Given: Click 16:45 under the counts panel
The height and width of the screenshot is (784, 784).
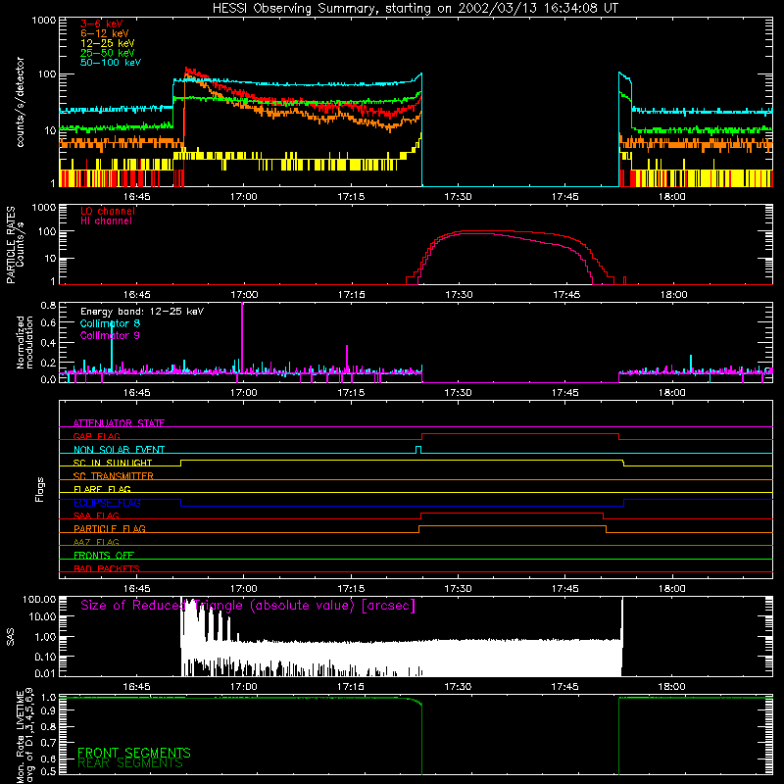Looking at the screenshot, I should click(136, 197).
